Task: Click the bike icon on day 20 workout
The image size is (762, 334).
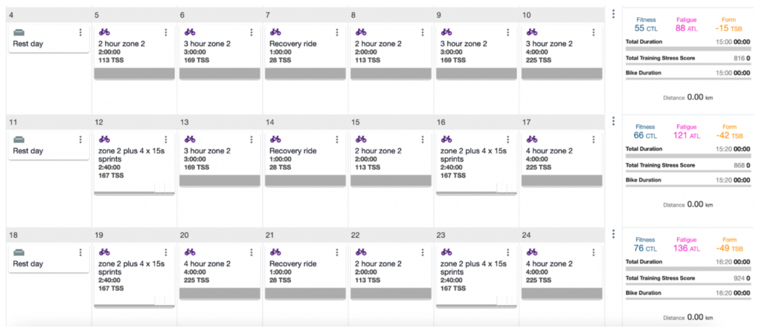Action: click(x=190, y=252)
